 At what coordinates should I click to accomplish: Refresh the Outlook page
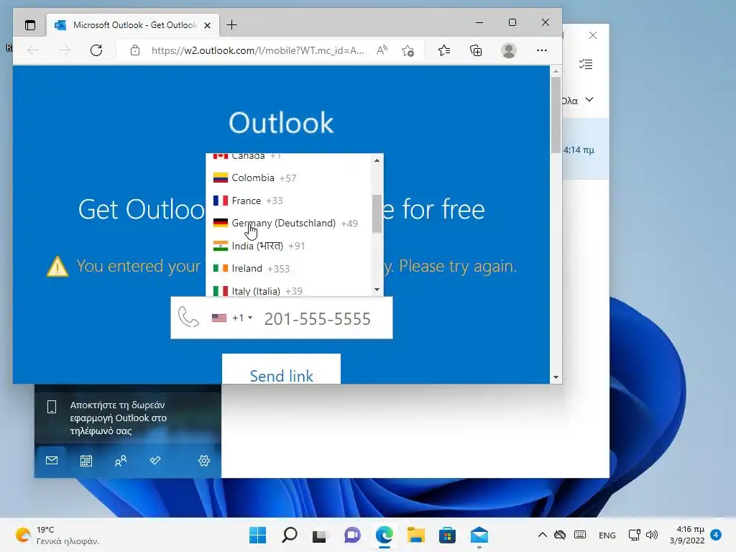tap(96, 50)
